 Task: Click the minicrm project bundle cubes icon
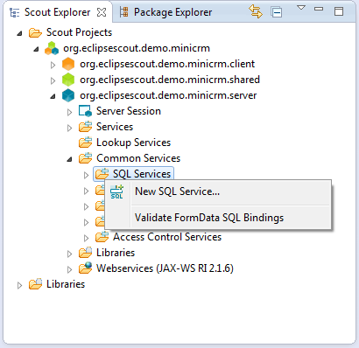click(x=52, y=48)
